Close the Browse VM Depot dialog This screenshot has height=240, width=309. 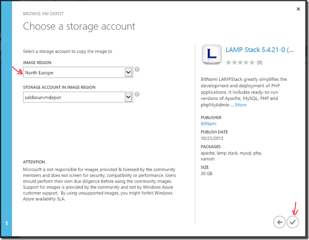click(x=299, y=9)
